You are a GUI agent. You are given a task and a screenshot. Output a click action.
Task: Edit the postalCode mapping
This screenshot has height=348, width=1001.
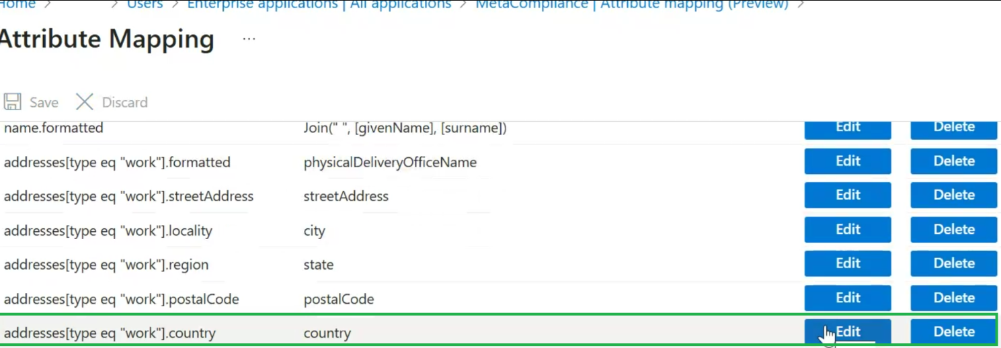(x=848, y=298)
